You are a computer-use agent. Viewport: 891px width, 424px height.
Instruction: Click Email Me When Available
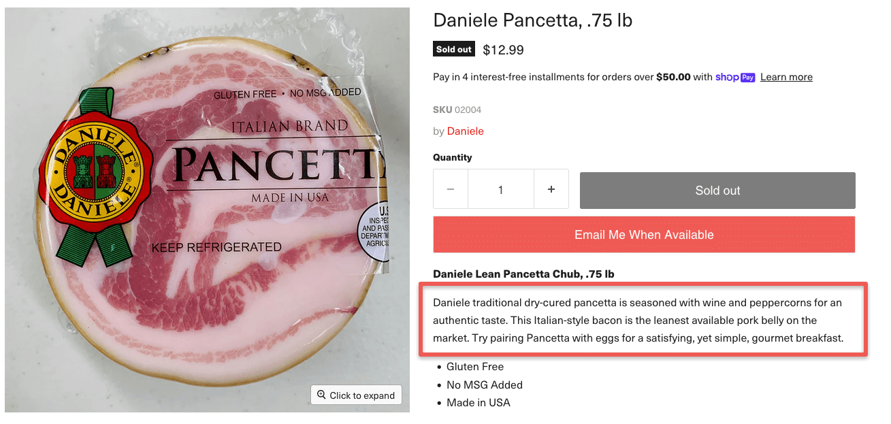pyautogui.click(x=643, y=234)
